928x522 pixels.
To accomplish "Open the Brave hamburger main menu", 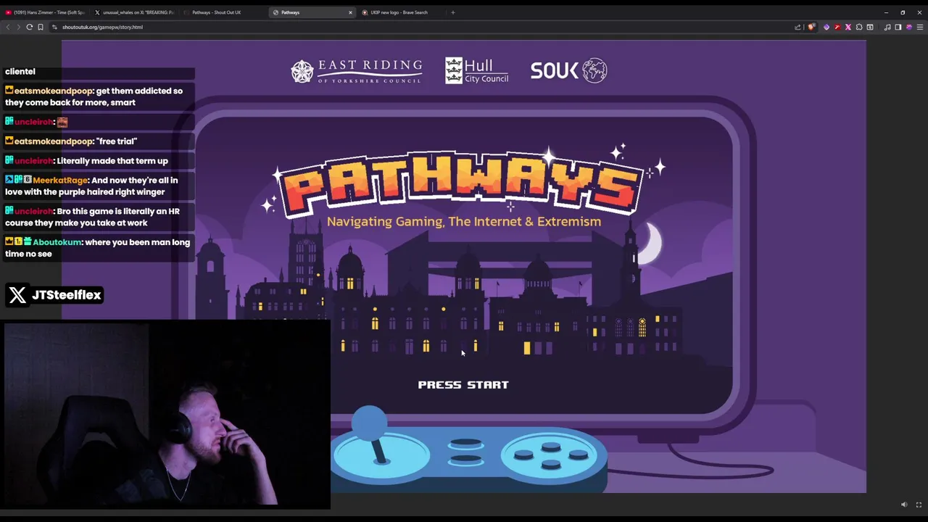I will (920, 27).
